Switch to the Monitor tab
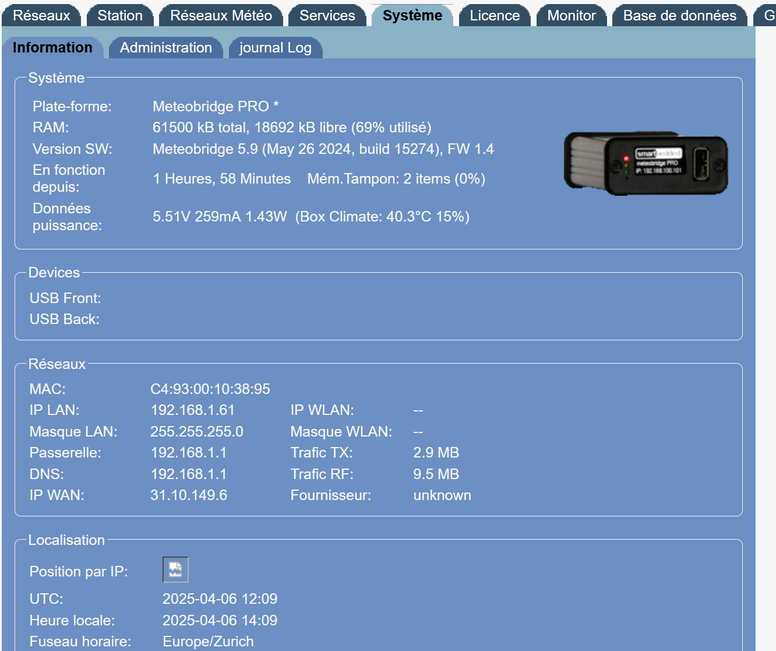Screen dimensions: 776x651 [x=572, y=16]
